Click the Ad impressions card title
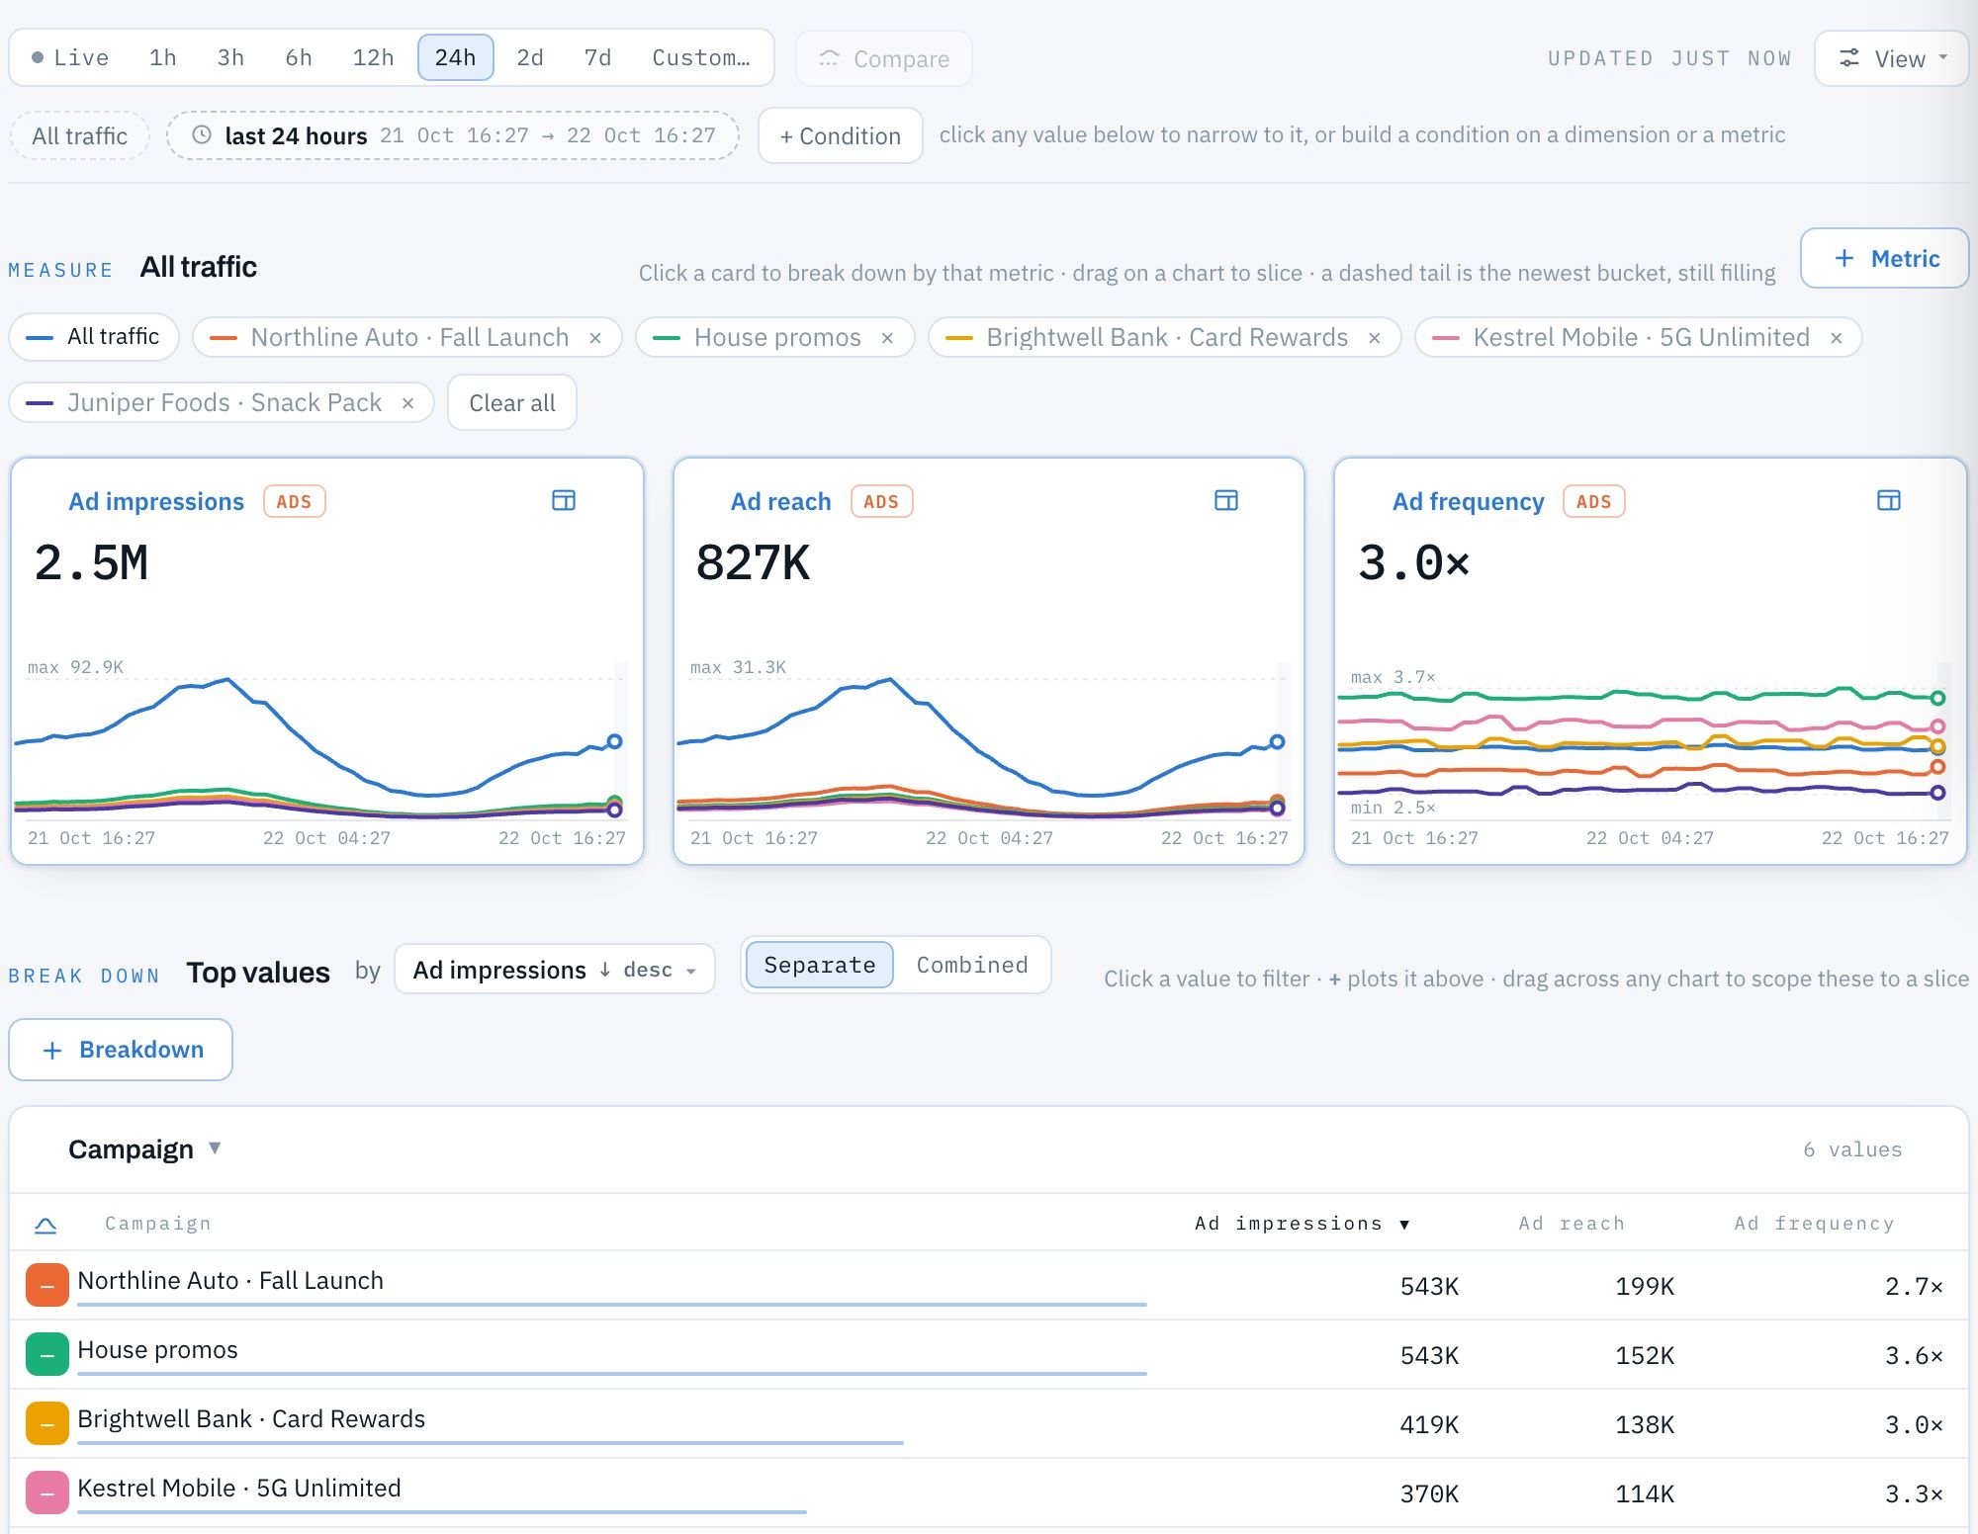The image size is (1978, 1534). click(x=156, y=501)
